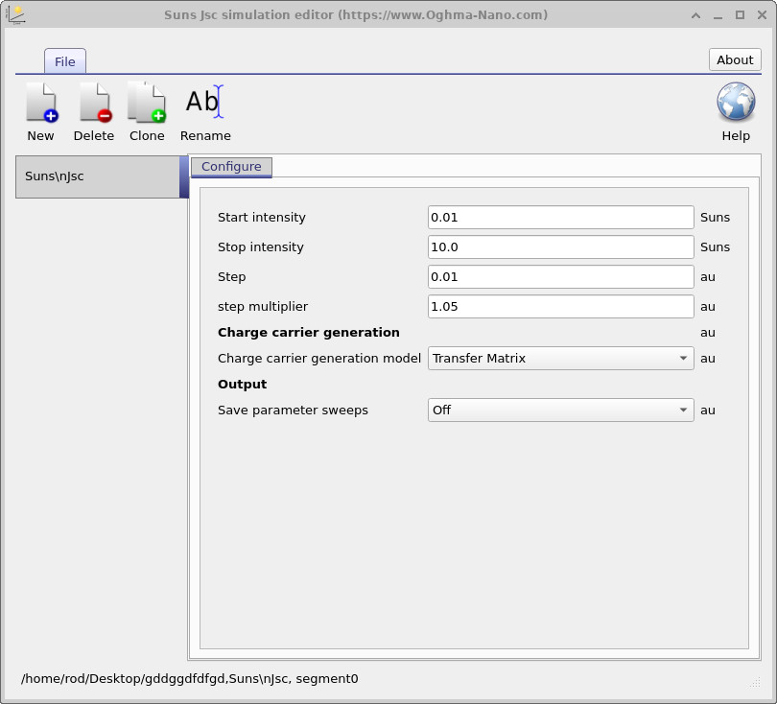Expand the Save parameter sweeps dropdown

pos(560,411)
